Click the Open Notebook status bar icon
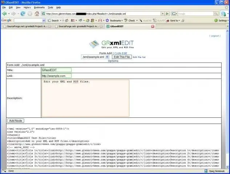Screen dimensions: 230x174 (x=206, y=171)
